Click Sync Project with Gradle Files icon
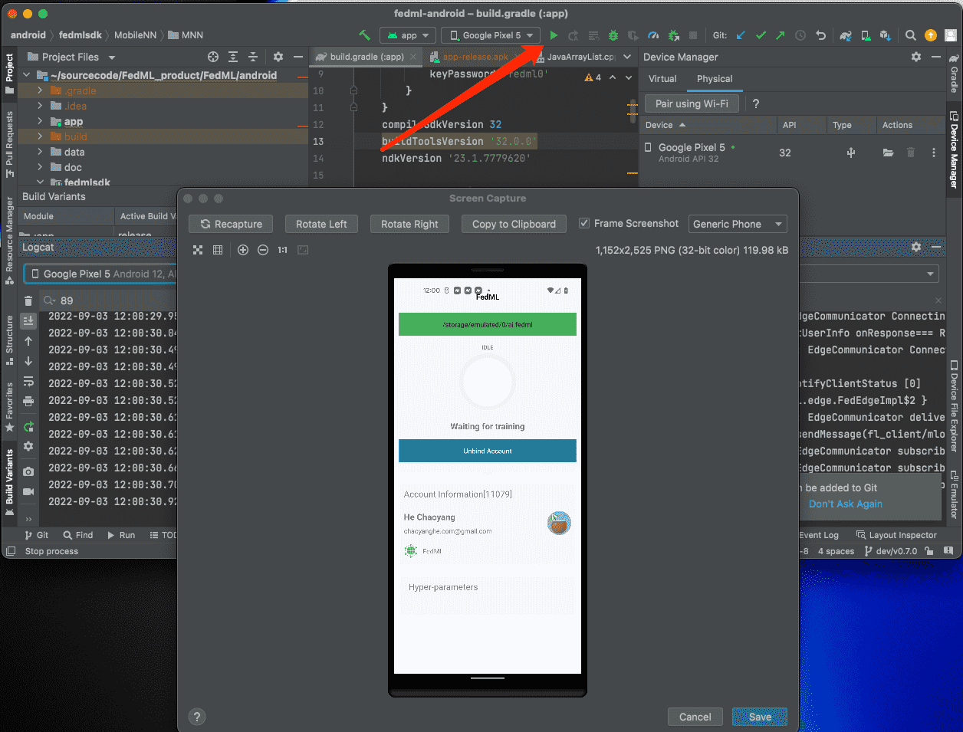This screenshot has width=963, height=732. click(846, 35)
